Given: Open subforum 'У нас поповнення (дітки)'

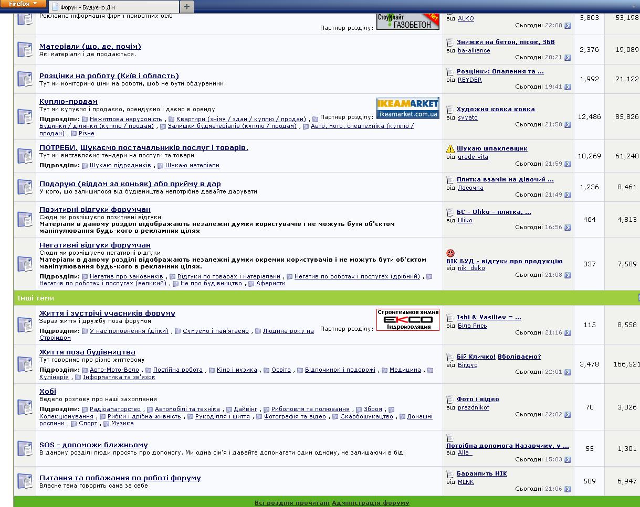Looking at the screenshot, I should [129, 331].
